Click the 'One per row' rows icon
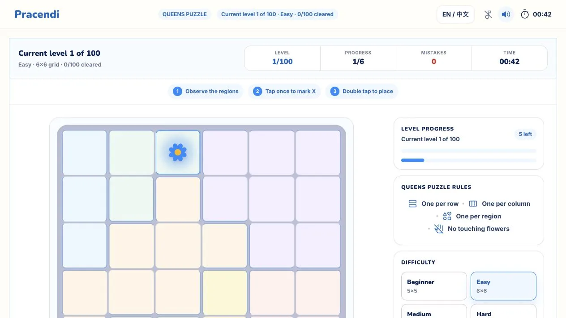 tap(412, 204)
